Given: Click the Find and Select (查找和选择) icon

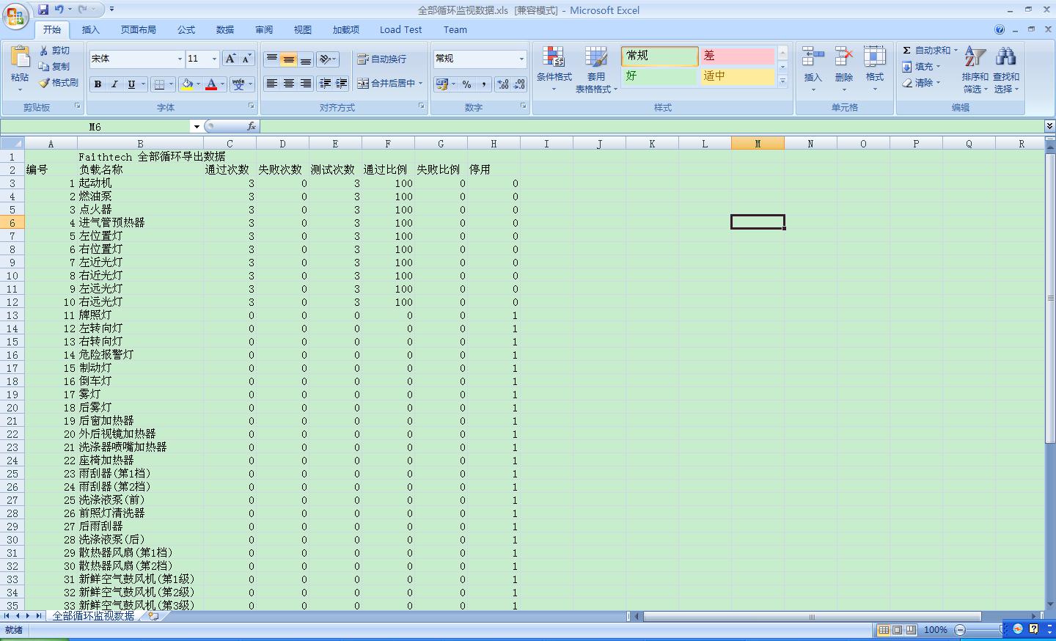Looking at the screenshot, I should 1005,59.
